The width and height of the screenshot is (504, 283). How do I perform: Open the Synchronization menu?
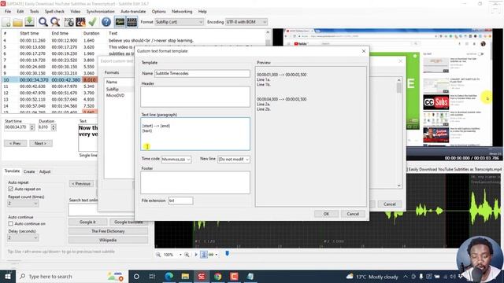tap(100, 11)
